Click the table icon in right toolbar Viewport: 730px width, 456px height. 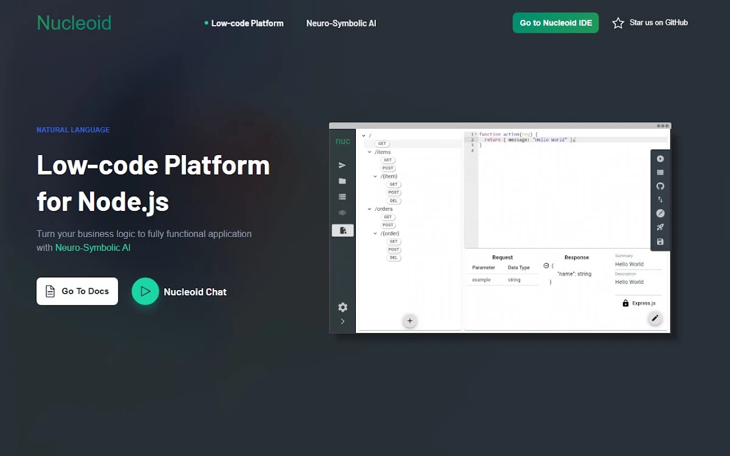[660, 173]
